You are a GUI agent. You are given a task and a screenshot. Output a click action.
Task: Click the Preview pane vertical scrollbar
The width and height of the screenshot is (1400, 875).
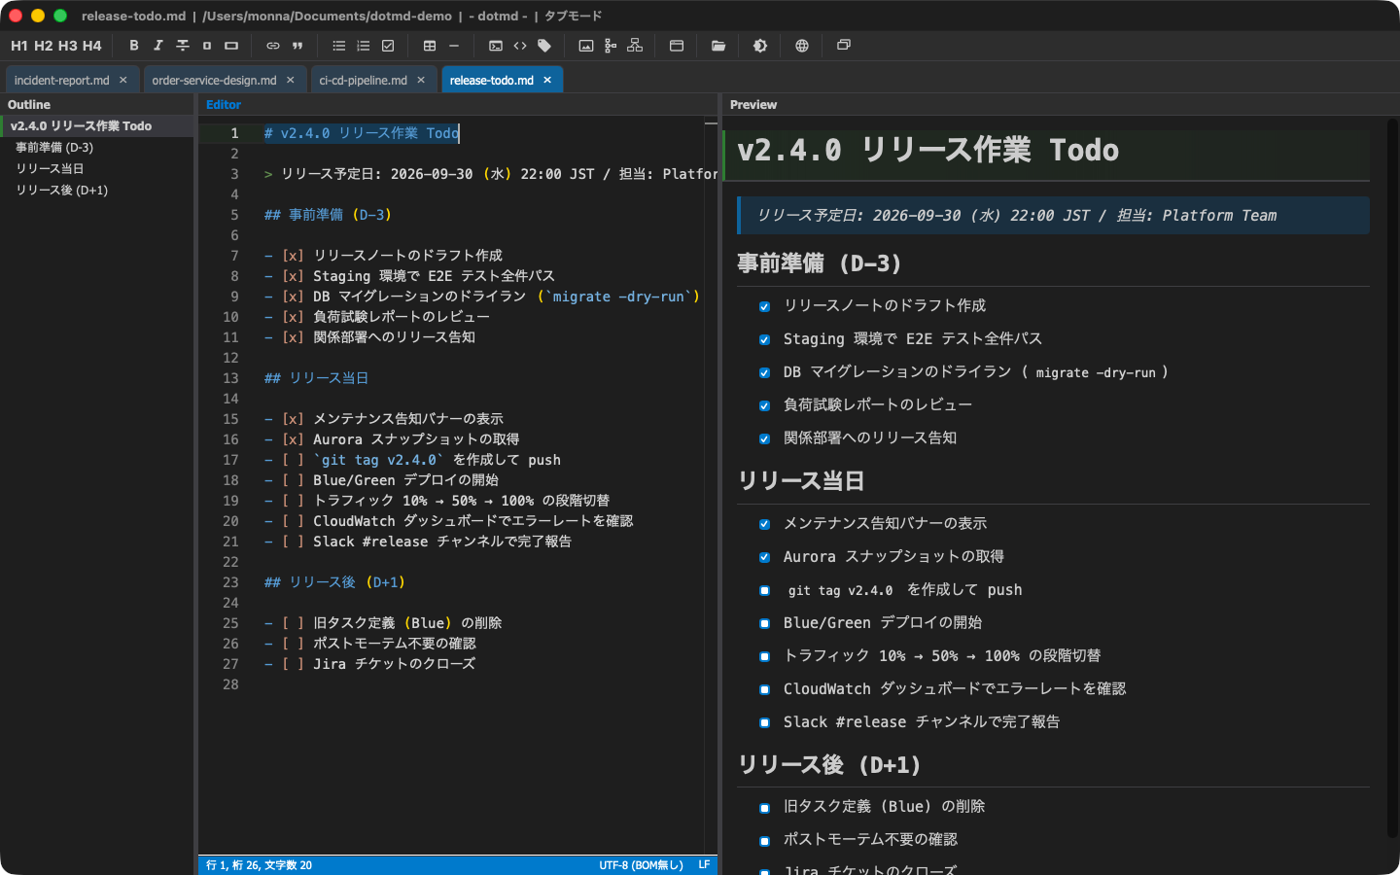1392,476
